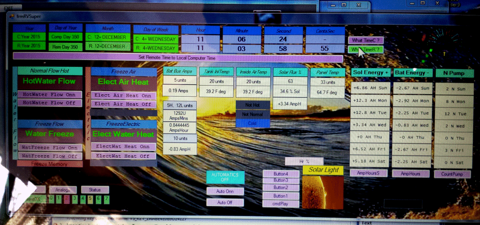Click the -0.83 AH Wed cell

412,125
